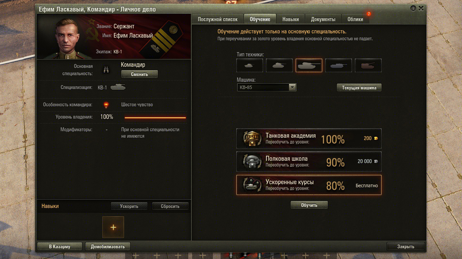Click the info icon in title bar
The height and width of the screenshot is (259, 462).
(x=413, y=8)
